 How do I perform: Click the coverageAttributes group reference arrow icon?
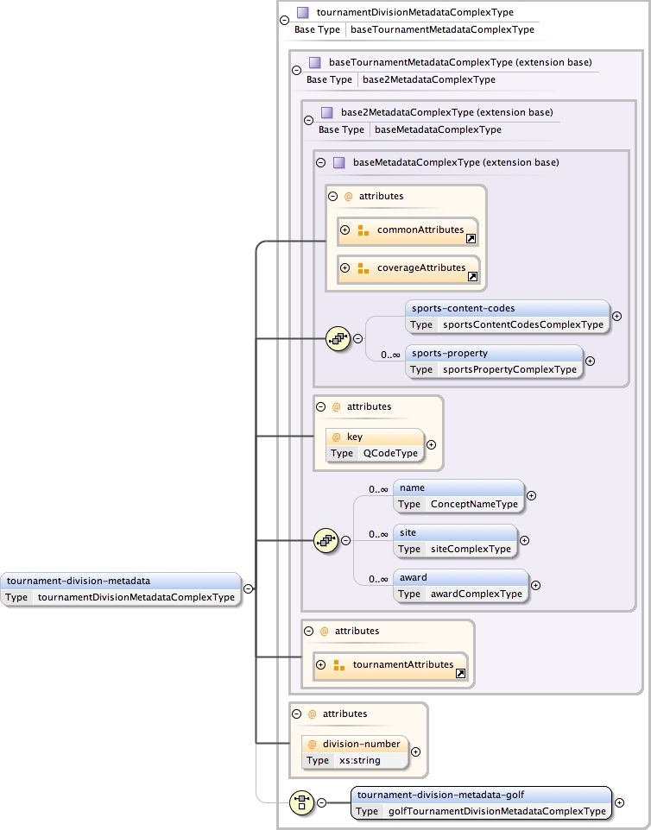[x=472, y=276]
